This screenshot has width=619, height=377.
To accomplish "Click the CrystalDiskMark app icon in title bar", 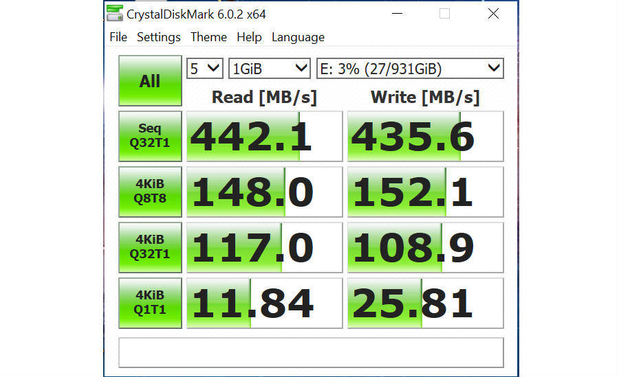I will (x=115, y=14).
